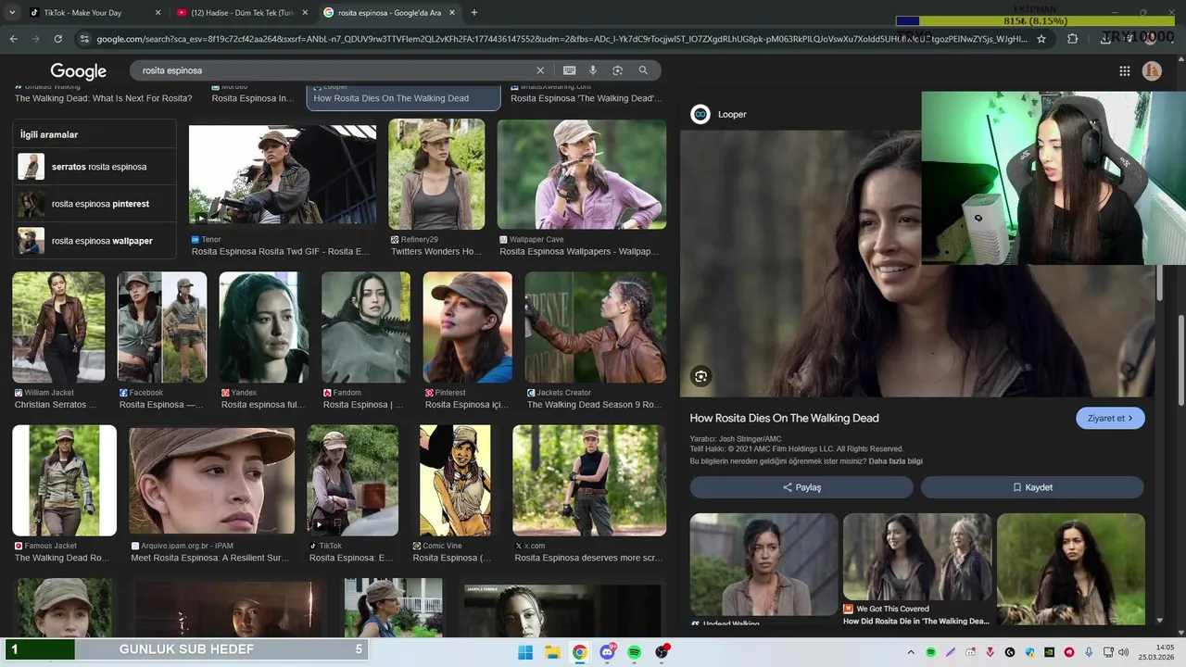Click the Looper source name in preview panel
The height and width of the screenshot is (667, 1186).
coord(732,115)
